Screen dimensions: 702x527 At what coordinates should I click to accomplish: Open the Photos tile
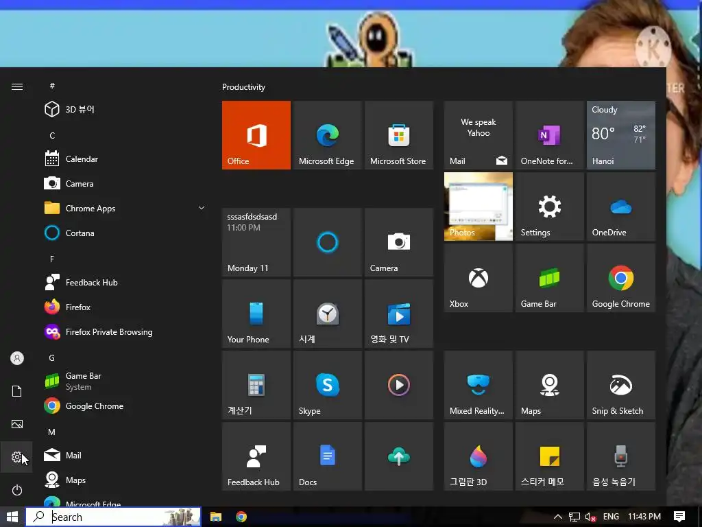(x=478, y=207)
